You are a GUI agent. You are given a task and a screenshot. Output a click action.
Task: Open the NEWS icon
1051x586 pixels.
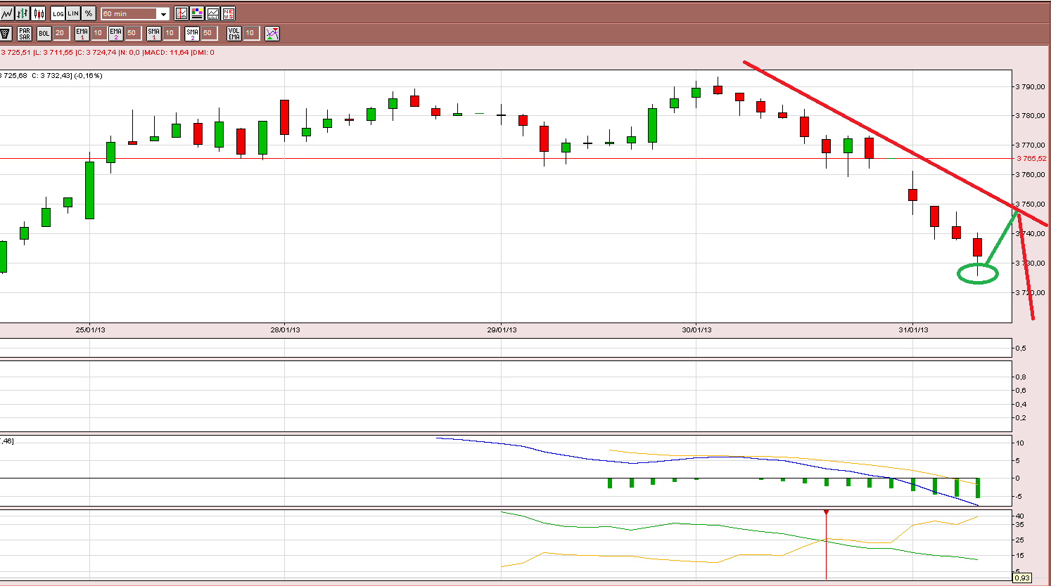click(x=228, y=13)
